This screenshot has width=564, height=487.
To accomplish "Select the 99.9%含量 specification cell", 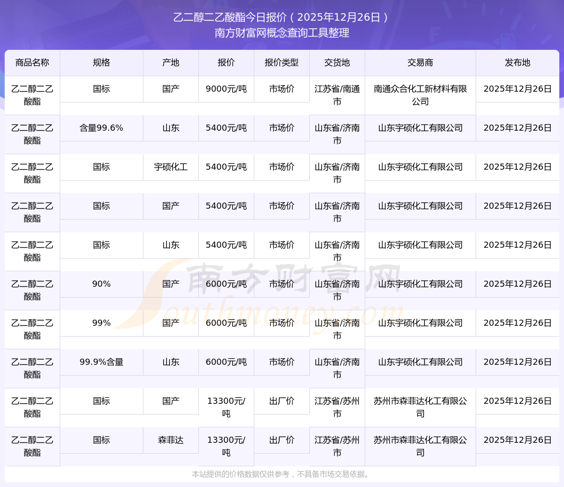I will pos(101,362).
